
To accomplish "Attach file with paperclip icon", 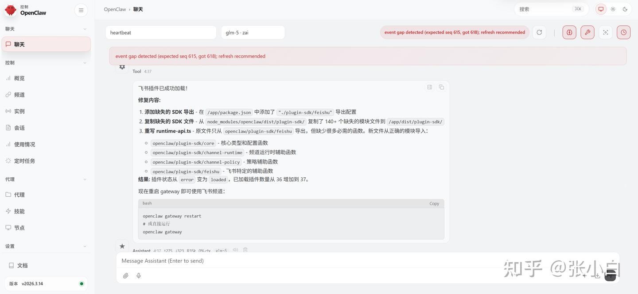I will click(x=126, y=275).
